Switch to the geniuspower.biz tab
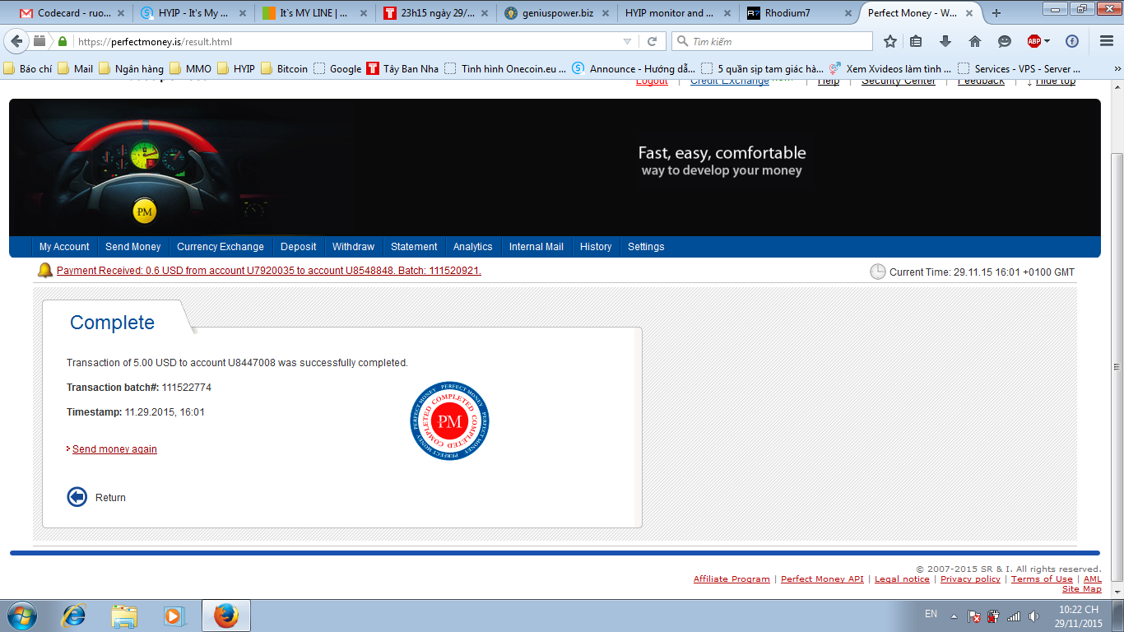 (x=558, y=13)
